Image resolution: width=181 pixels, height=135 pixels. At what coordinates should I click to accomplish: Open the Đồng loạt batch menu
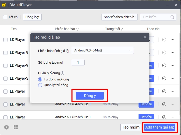click(x=32, y=17)
